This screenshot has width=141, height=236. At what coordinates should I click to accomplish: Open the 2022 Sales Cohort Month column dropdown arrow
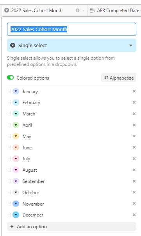(83, 11)
